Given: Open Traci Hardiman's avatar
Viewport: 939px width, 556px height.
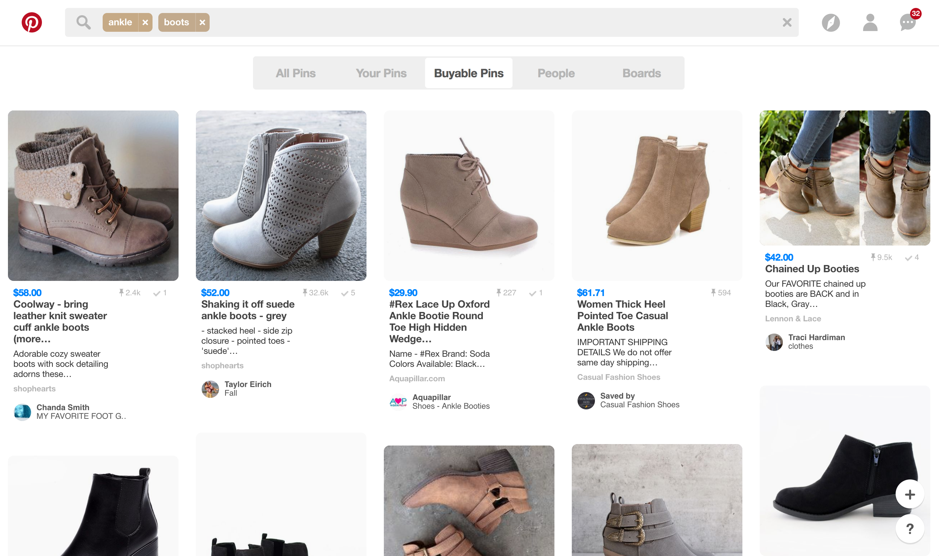Looking at the screenshot, I should point(774,342).
